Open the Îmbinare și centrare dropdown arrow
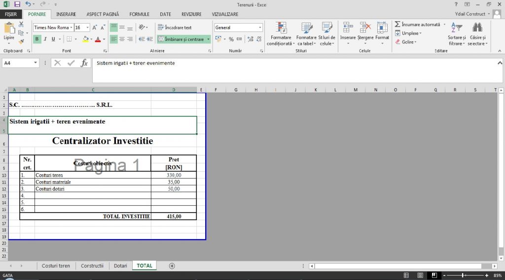The width and height of the screenshot is (505, 280). [209, 39]
